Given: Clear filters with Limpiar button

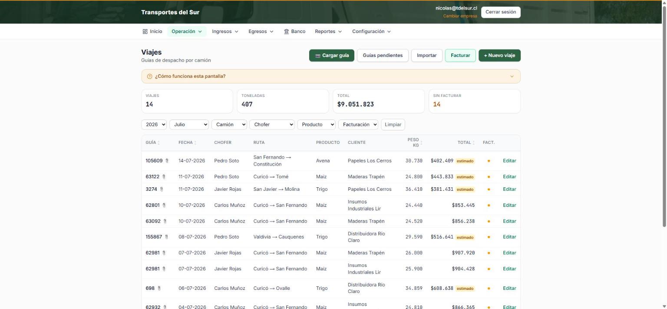Looking at the screenshot, I should tap(393, 125).
